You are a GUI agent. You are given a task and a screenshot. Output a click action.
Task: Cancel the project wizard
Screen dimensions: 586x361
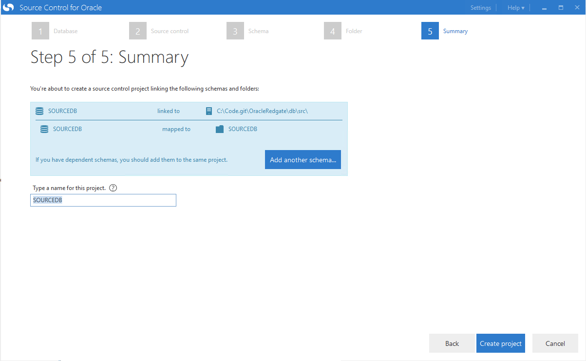point(555,343)
